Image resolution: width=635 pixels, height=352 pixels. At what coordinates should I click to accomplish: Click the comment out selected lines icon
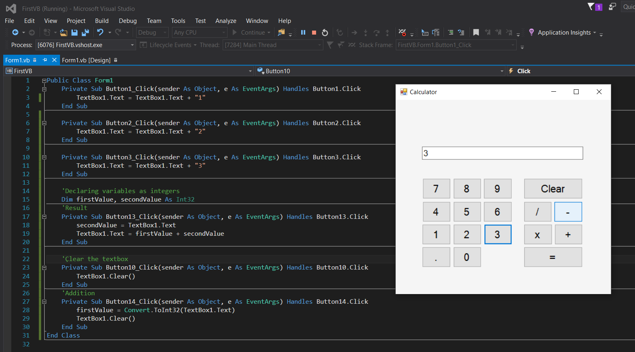461,33
